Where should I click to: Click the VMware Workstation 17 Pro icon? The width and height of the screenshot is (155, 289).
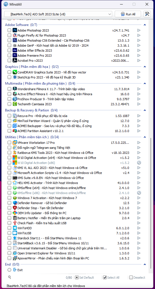click(x=15, y=143)
